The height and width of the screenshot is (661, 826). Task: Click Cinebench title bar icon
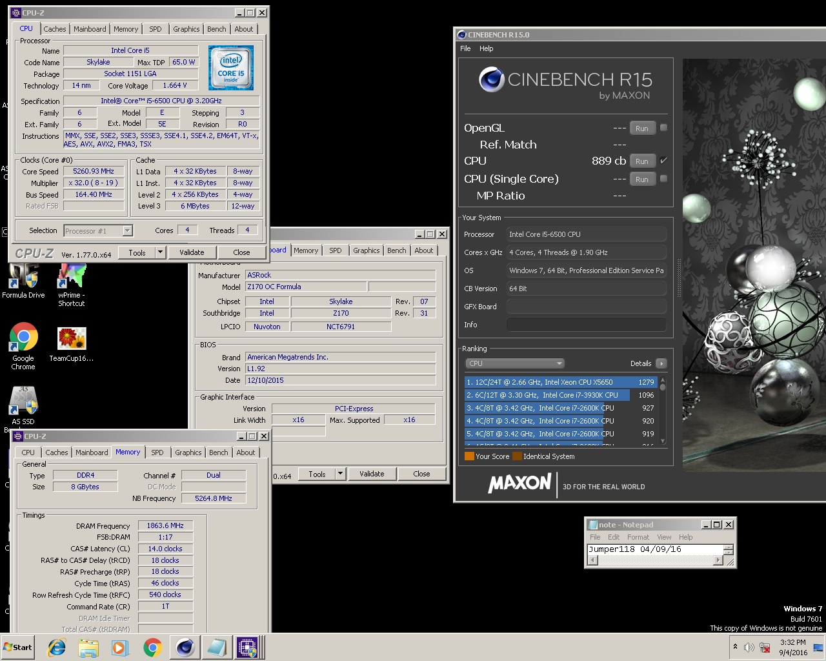pos(461,34)
